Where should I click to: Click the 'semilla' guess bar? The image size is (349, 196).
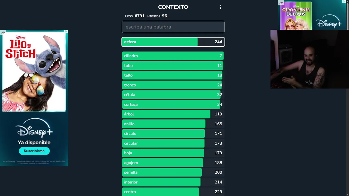[x=173, y=172]
